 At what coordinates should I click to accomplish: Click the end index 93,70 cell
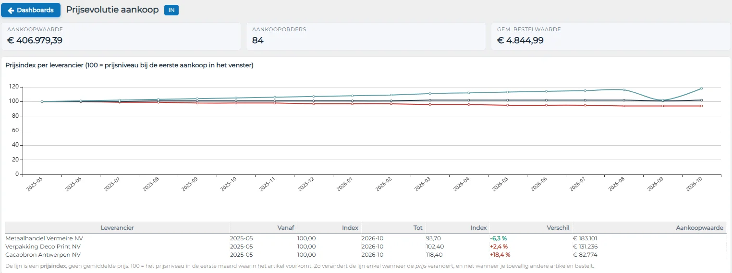[433, 238]
